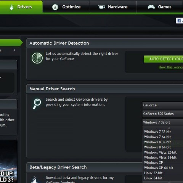
Task: Open the Hardware tab
Action: pyautogui.click(x=113, y=7)
